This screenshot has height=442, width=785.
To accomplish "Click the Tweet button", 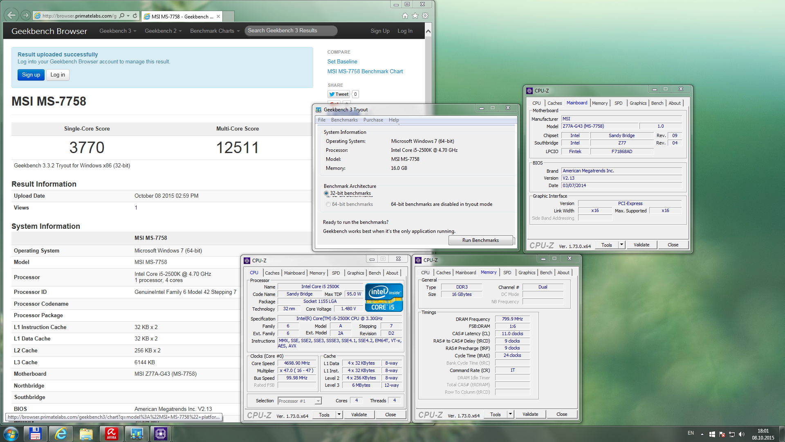I will pyautogui.click(x=339, y=94).
